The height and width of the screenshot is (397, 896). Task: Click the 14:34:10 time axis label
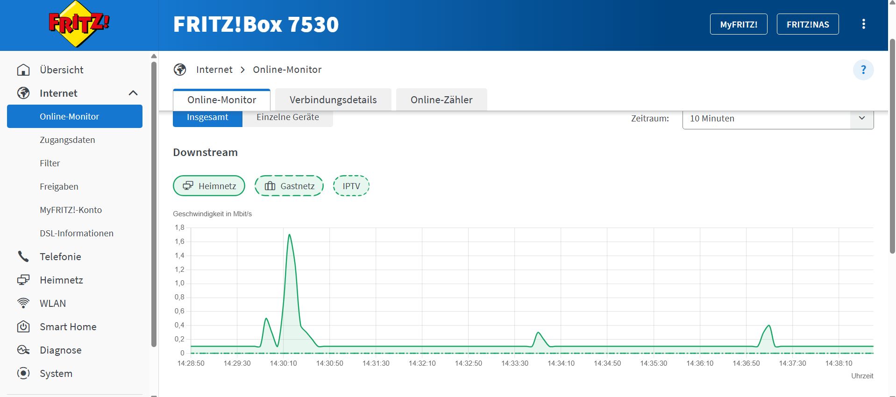click(561, 363)
